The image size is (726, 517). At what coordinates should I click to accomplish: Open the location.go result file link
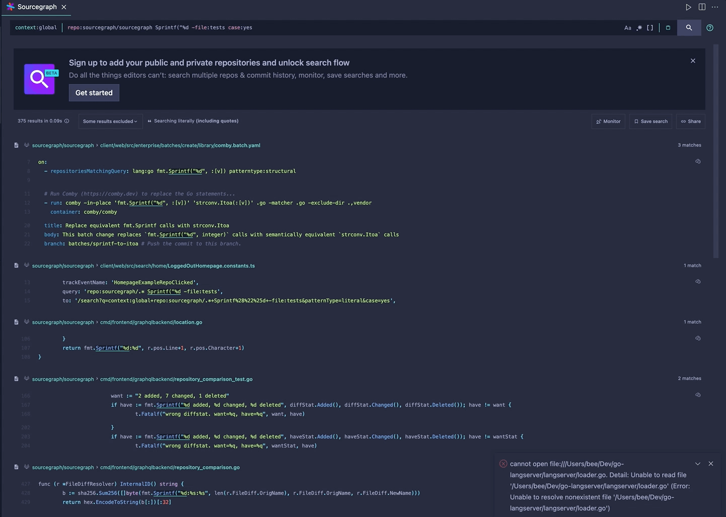coord(151,322)
